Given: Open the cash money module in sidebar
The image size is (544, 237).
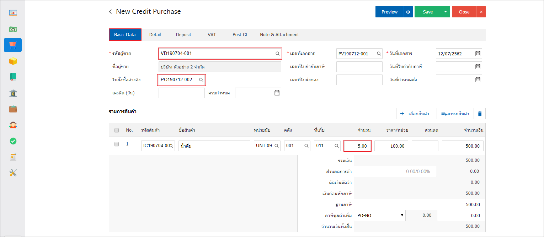Looking at the screenshot, I should (x=13, y=29).
